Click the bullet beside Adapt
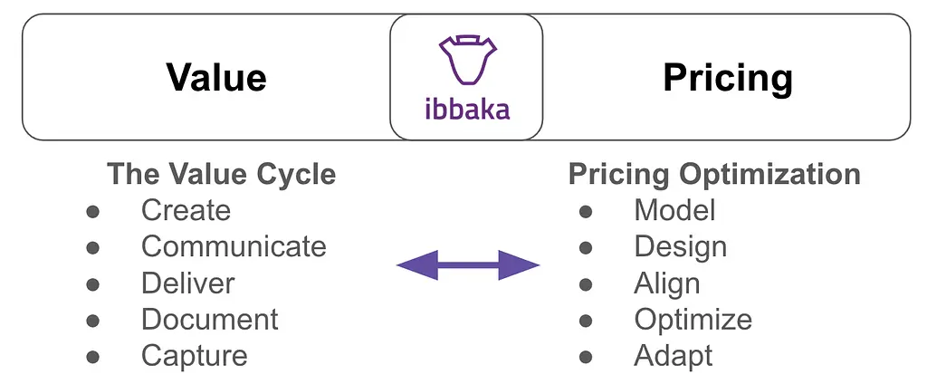 586,356
